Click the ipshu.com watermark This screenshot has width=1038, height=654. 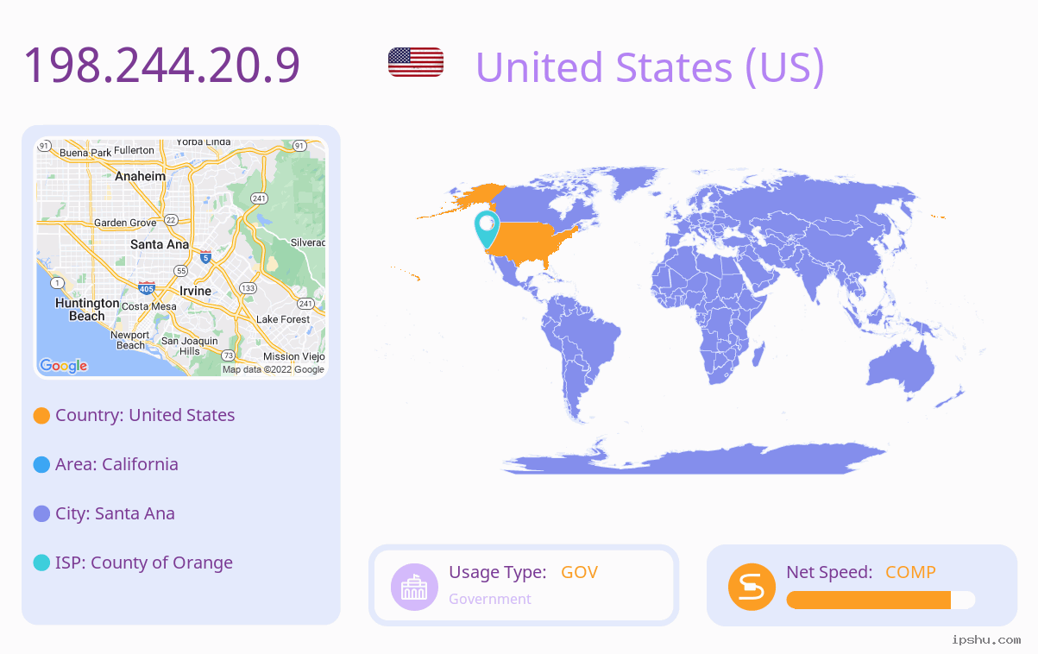[986, 640]
